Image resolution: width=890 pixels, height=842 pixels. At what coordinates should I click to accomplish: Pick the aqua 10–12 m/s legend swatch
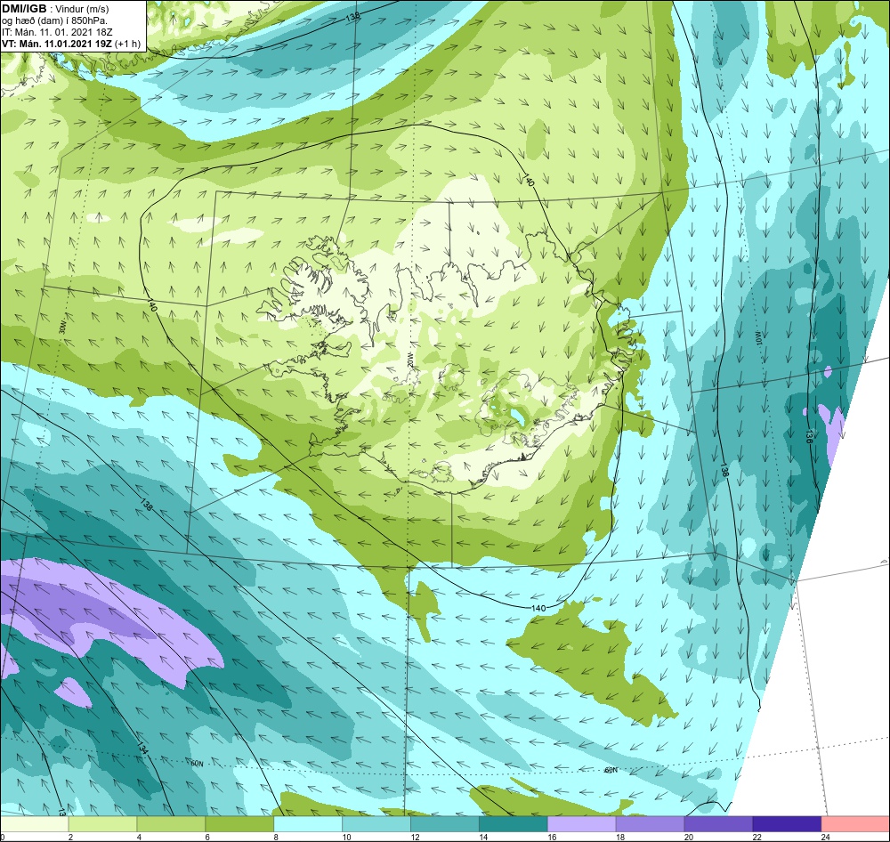tap(376, 823)
